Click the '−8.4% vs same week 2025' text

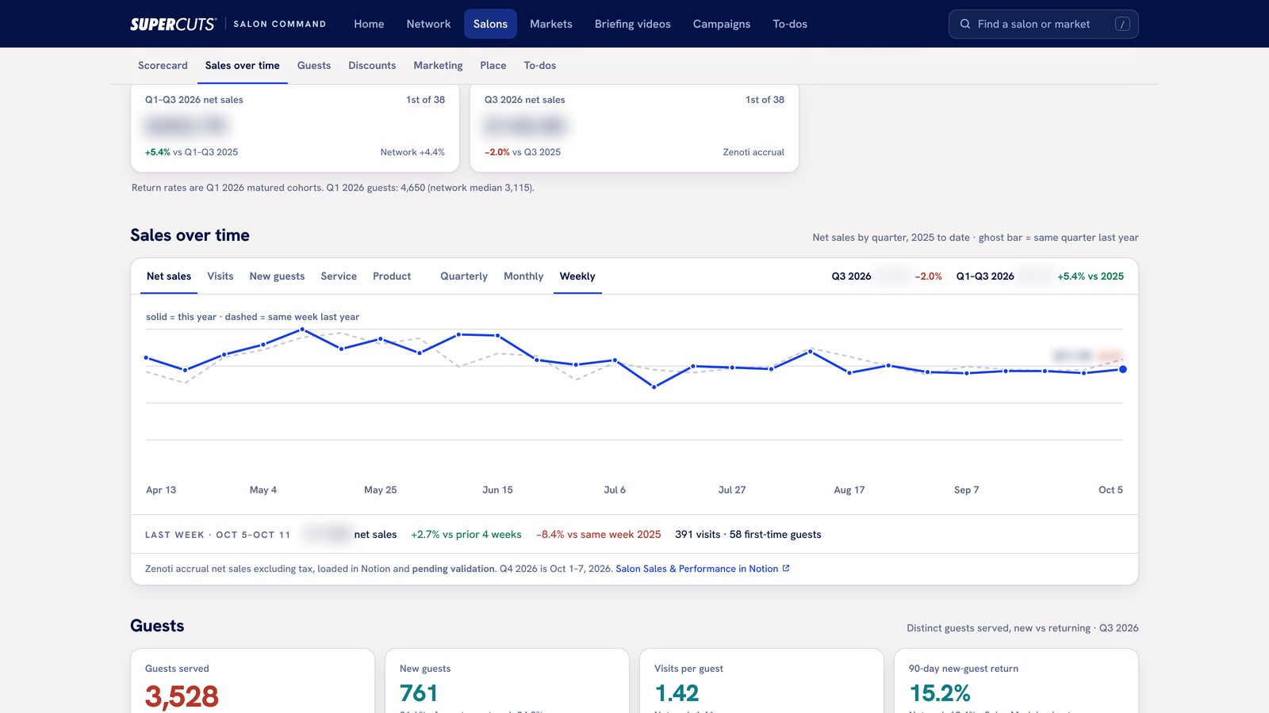tap(599, 535)
